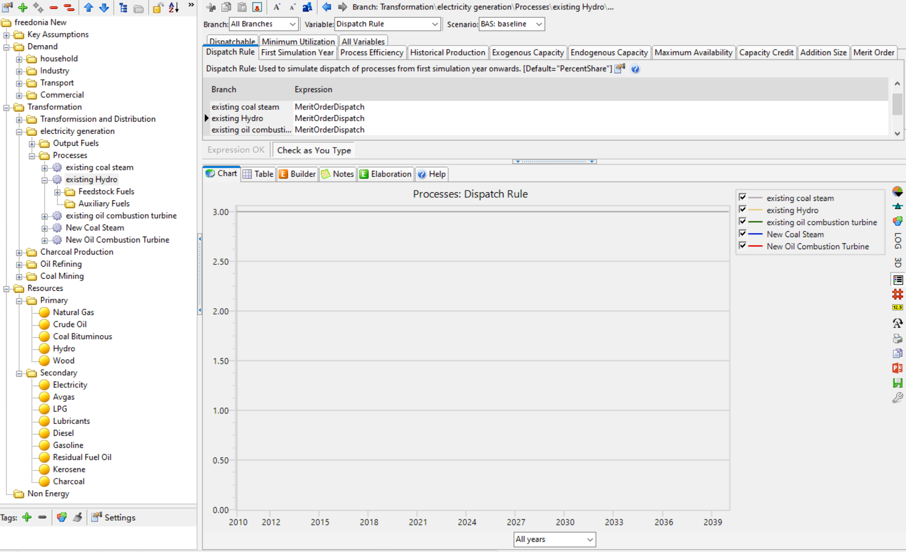
Task: Click the toolbar overflow chevron
Action: click(x=191, y=5)
